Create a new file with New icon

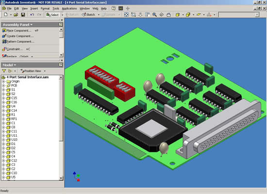[6, 15]
